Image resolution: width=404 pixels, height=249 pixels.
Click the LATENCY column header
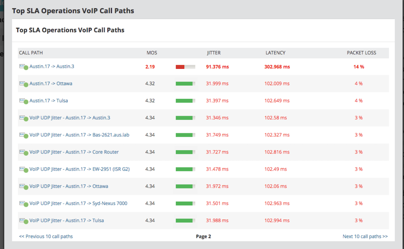(276, 53)
